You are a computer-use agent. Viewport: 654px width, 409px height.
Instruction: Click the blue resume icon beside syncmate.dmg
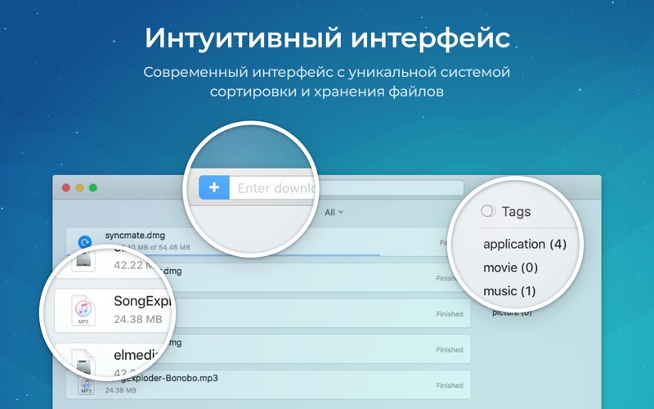tap(85, 241)
